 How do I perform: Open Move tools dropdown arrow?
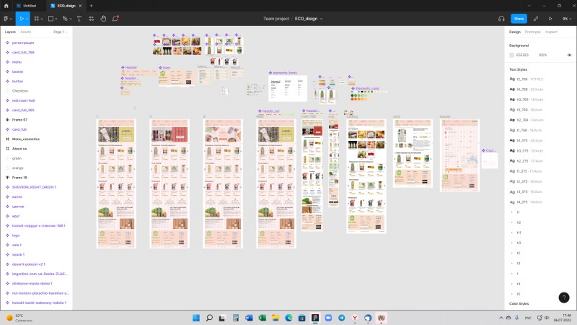tap(27, 19)
